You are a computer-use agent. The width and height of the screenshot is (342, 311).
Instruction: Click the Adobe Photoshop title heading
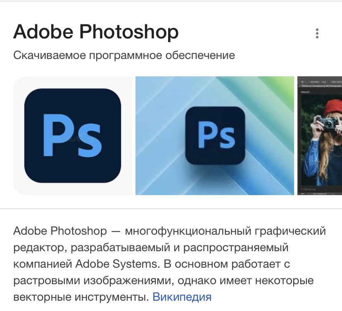pos(96,32)
